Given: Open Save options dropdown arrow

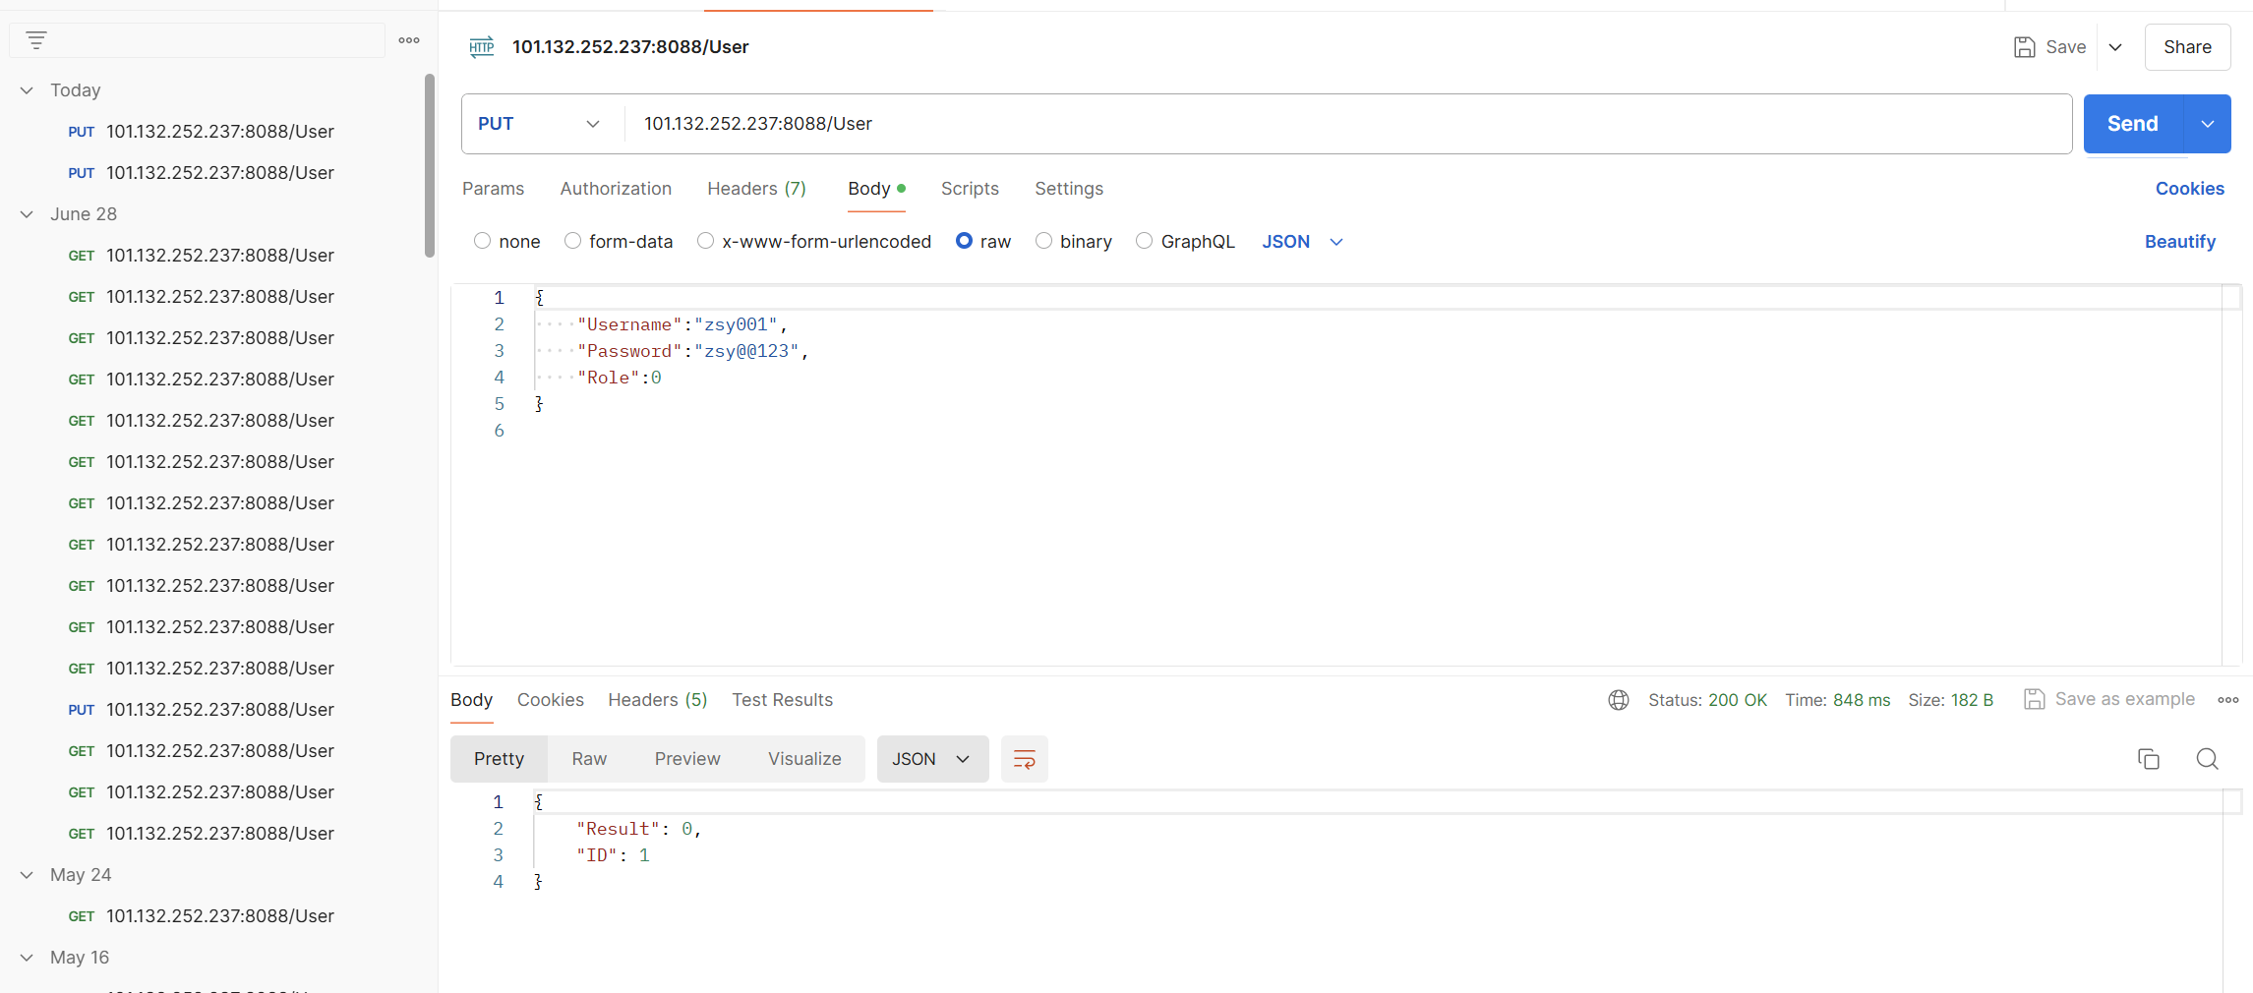Looking at the screenshot, I should [2115, 47].
